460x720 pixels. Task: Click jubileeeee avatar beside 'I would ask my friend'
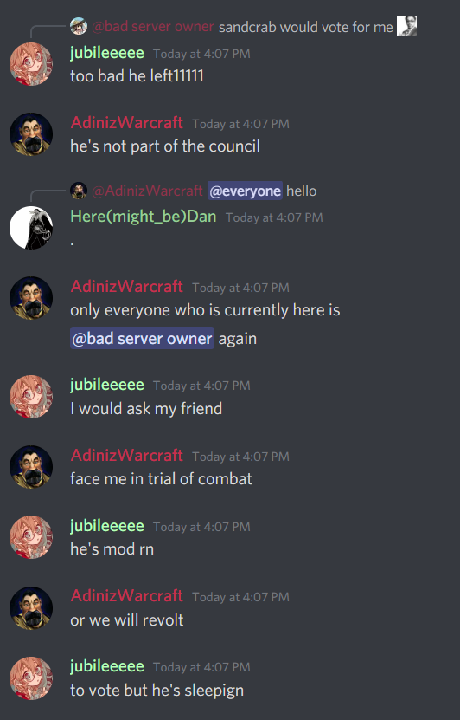(31, 397)
